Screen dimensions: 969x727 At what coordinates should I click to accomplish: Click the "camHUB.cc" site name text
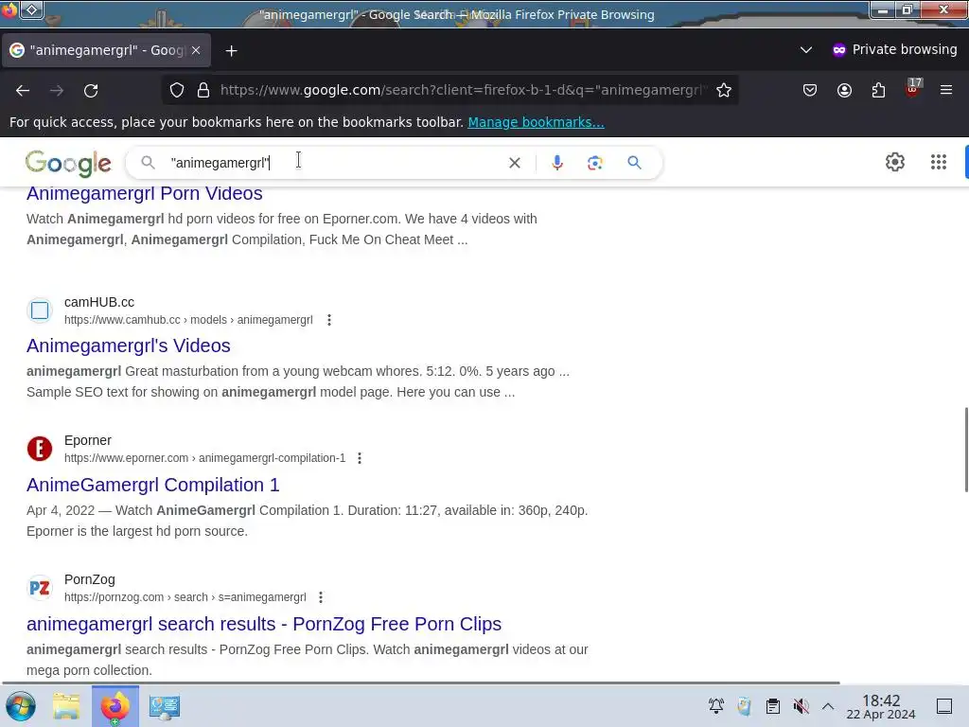pos(98,302)
